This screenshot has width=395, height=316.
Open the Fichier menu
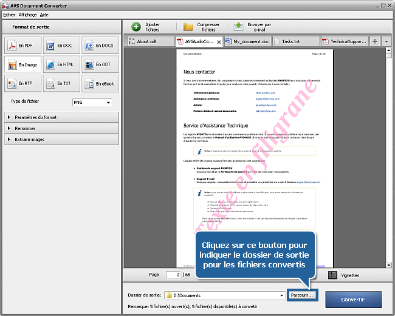tap(9, 15)
